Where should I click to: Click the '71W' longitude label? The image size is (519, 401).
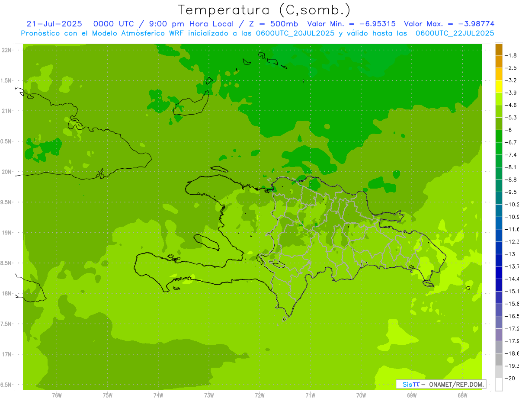(310, 395)
